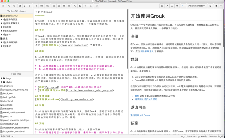The image size is (225, 138).
Task: Insert a code block
Action: (85, 6)
